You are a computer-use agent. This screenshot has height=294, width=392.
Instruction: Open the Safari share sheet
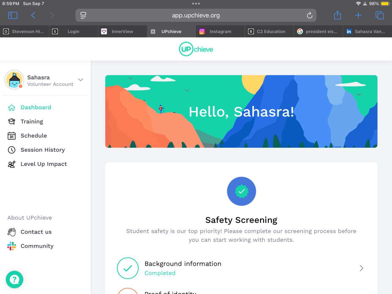point(337,15)
